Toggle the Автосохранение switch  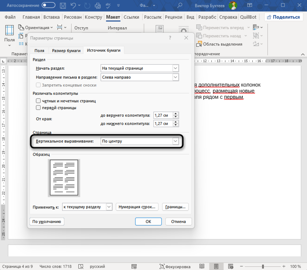(x=49, y=6)
